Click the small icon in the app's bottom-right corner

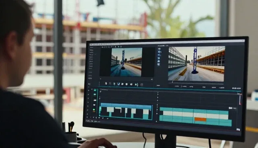238,129
